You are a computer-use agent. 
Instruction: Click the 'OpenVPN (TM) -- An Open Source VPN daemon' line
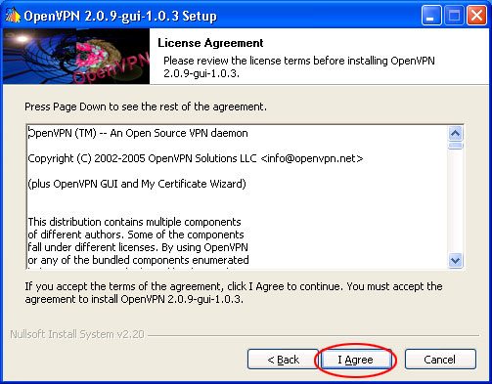[x=138, y=133]
